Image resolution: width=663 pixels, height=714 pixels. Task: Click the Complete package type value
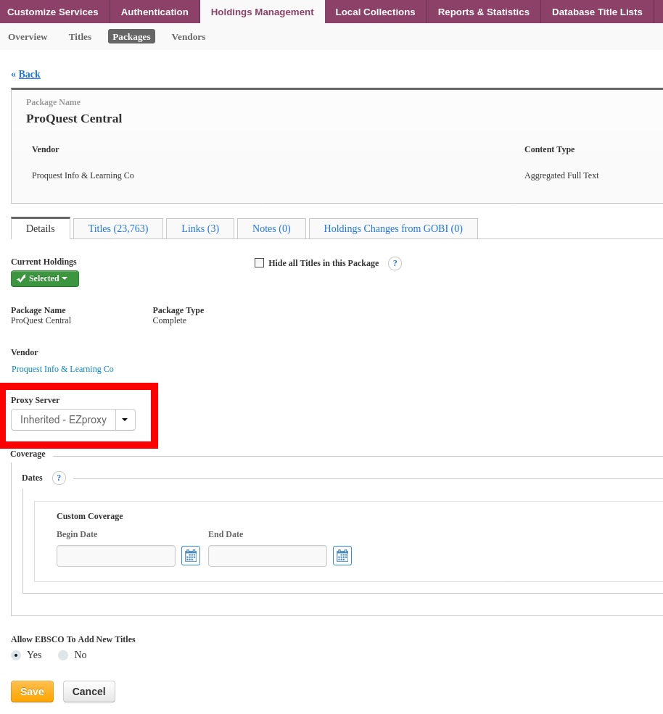point(170,320)
